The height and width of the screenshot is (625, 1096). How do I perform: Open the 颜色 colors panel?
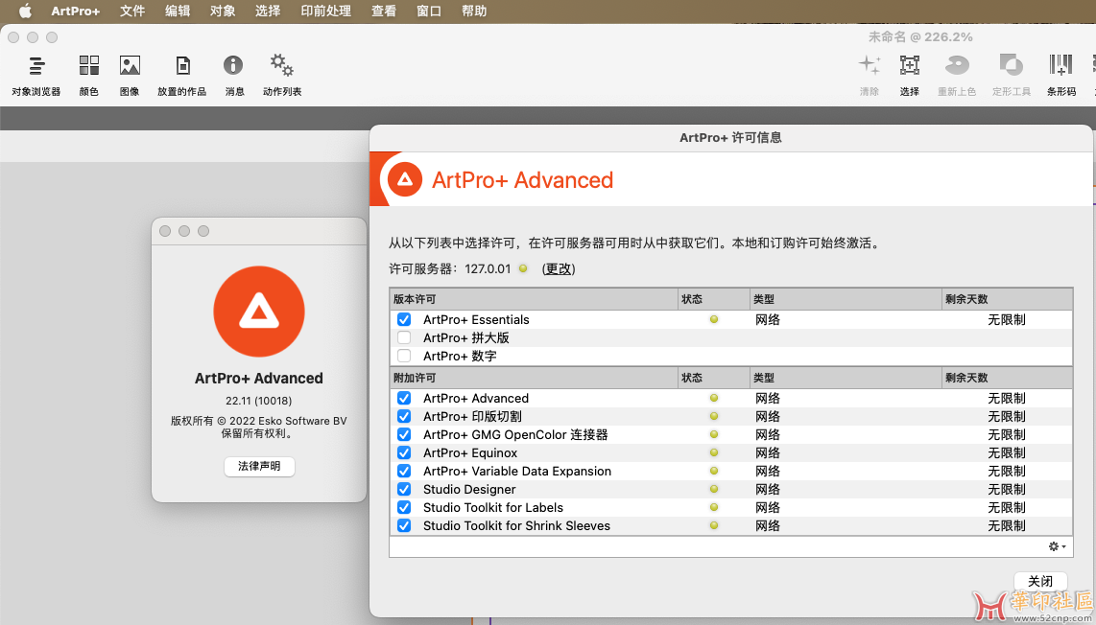point(88,76)
